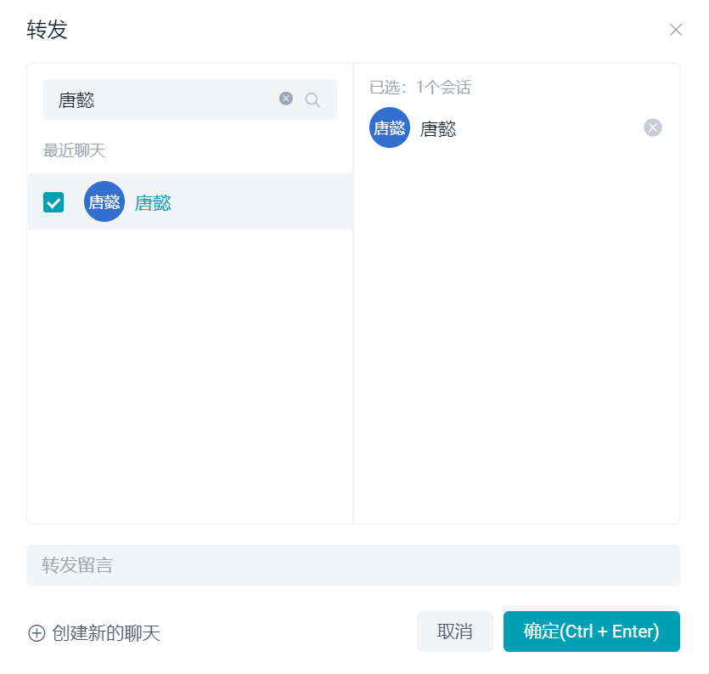Screen dimensions: 709x674
Task: Click into the 转发留言 message box
Action: pyautogui.click(x=353, y=565)
